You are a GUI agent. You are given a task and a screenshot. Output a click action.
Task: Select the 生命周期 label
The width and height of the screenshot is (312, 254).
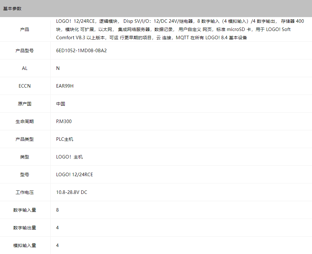coord(24,121)
